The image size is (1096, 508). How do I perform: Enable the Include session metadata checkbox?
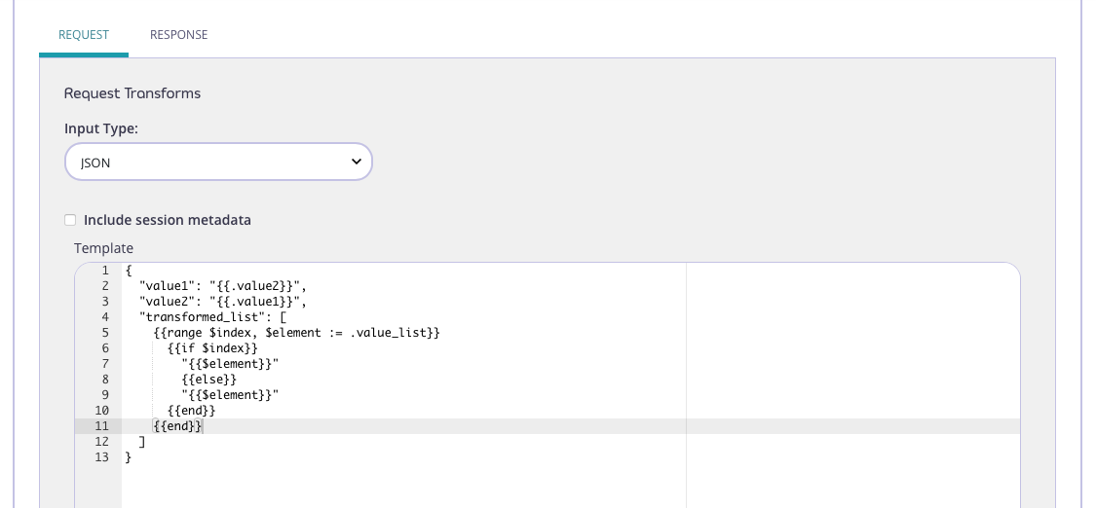(70, 220)
